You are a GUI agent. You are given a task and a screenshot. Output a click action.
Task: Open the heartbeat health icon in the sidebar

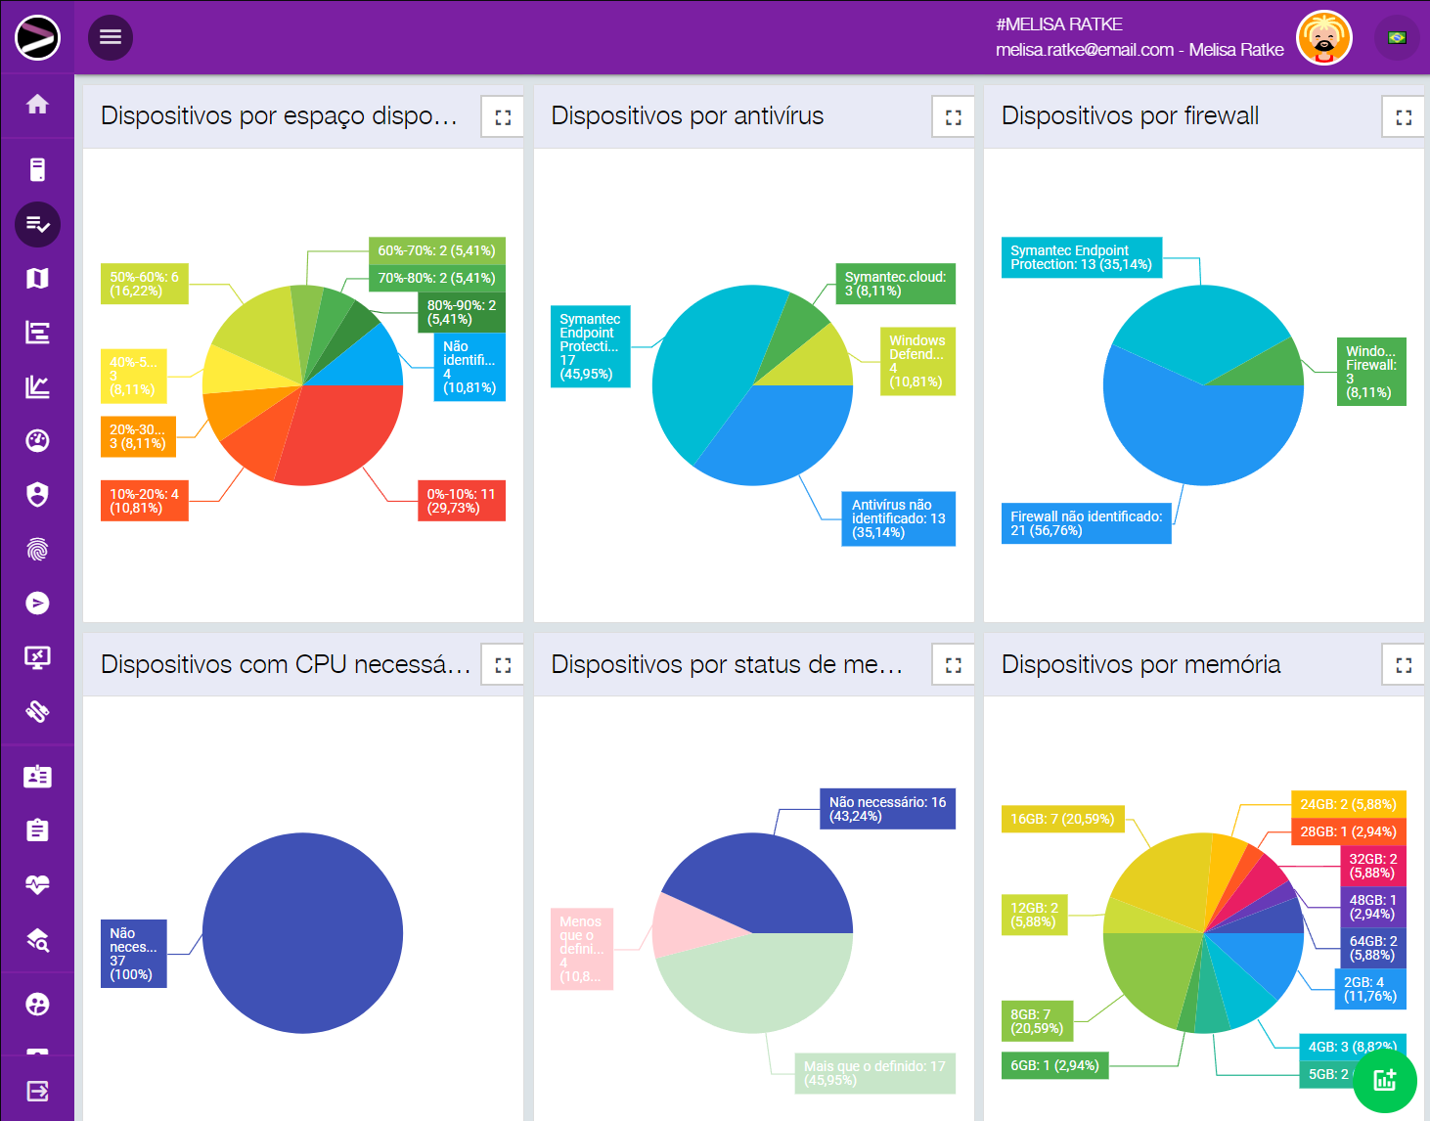37,885
